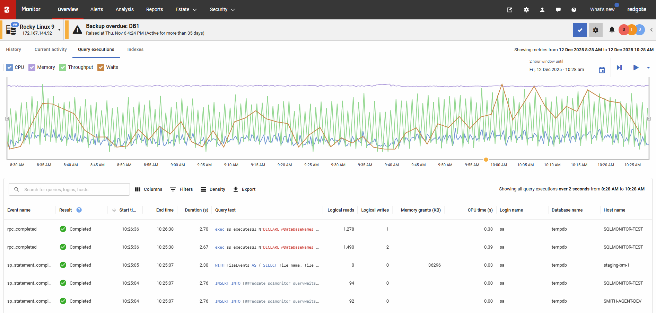This screenshot has width=656, height=313.
Task: Click the alert notifications bell icon
Action: point(612,30)
